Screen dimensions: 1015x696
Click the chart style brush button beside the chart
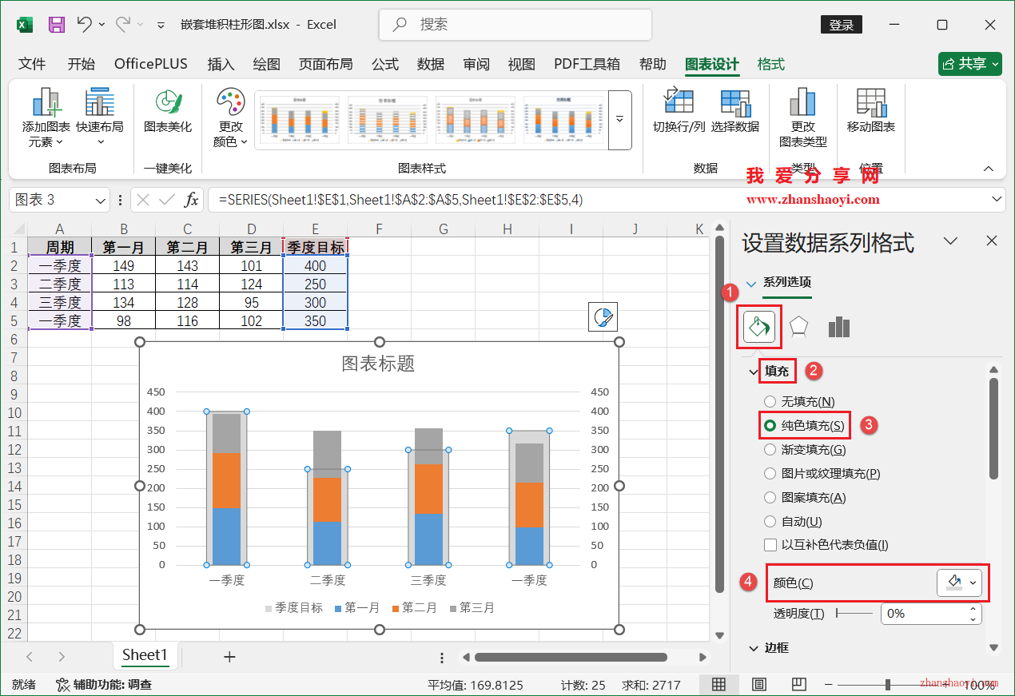(603, 316)
